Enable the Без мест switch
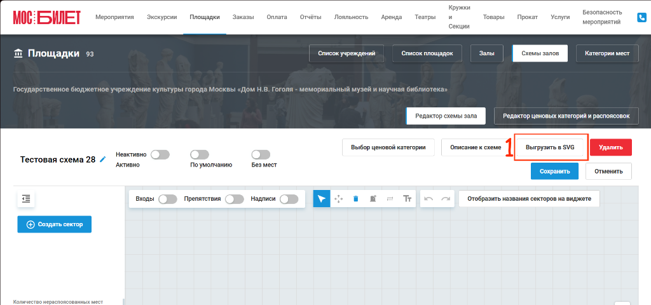 pyautogui.click(x=261, y=155)
